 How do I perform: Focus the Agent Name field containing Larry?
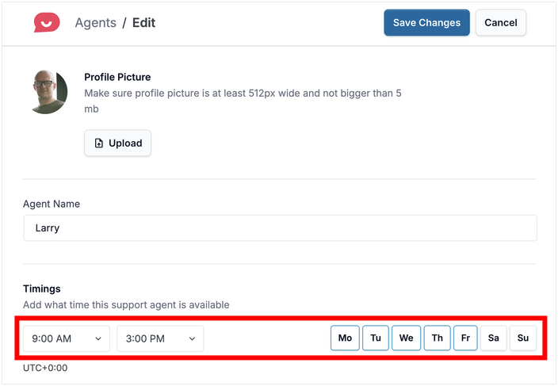pos(280,228)
